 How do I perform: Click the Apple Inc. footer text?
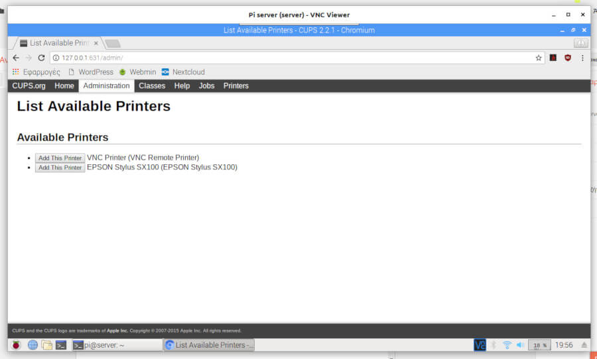[117, 331]
